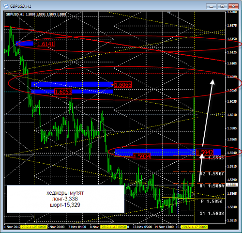Select the 1.5934 price label

point(142,156)
